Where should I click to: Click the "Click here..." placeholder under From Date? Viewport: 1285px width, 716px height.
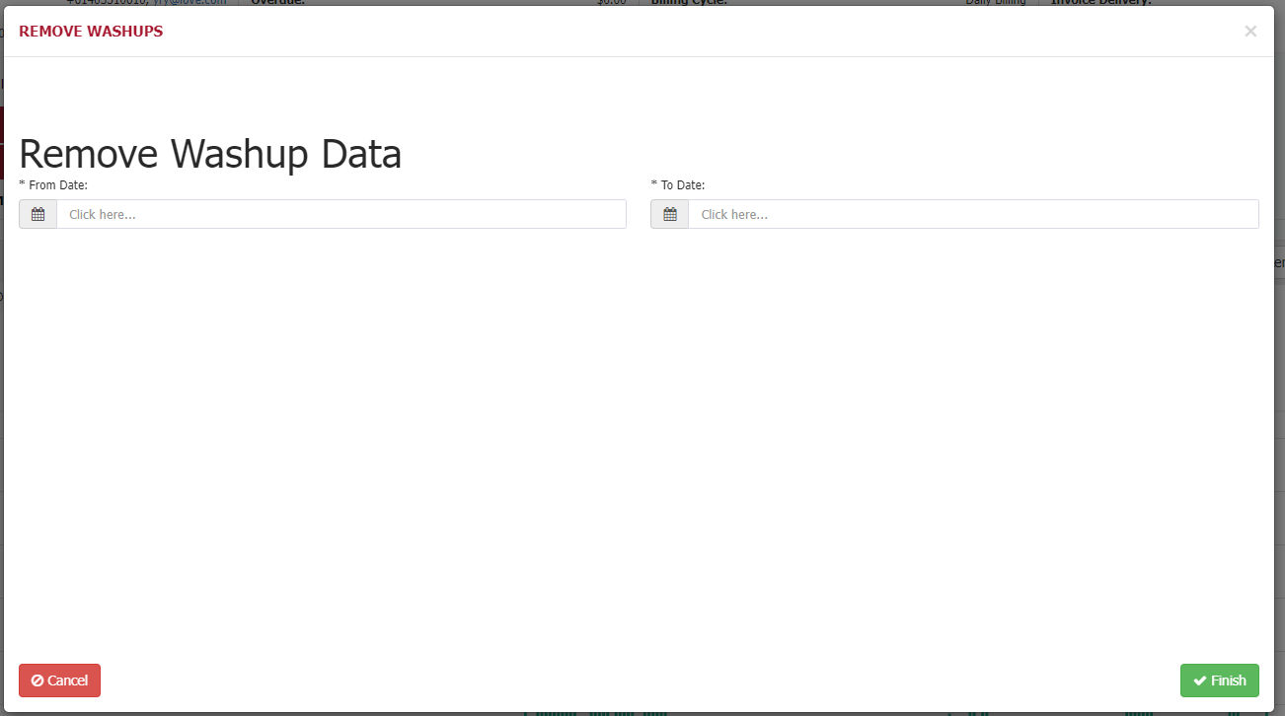point(103,214)
